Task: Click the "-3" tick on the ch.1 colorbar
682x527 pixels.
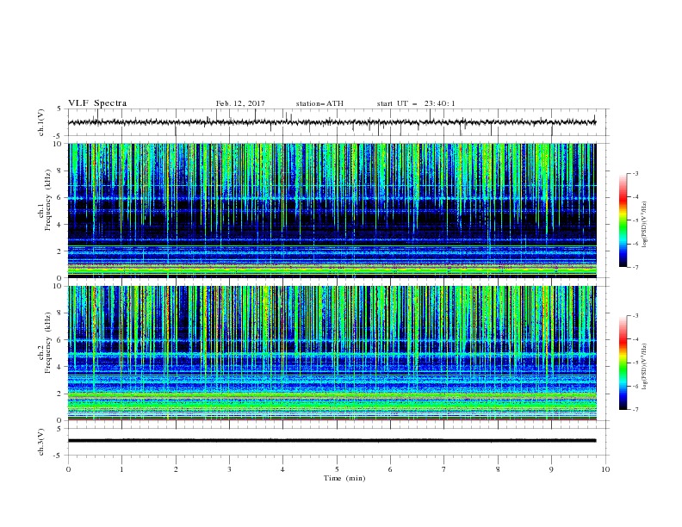Action: click(x=635, y=173)
